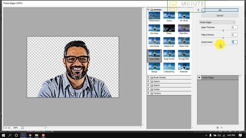This screenshot has height=138, width=246.
Task: Choose the Fresco filter
Action: point(169,28)
